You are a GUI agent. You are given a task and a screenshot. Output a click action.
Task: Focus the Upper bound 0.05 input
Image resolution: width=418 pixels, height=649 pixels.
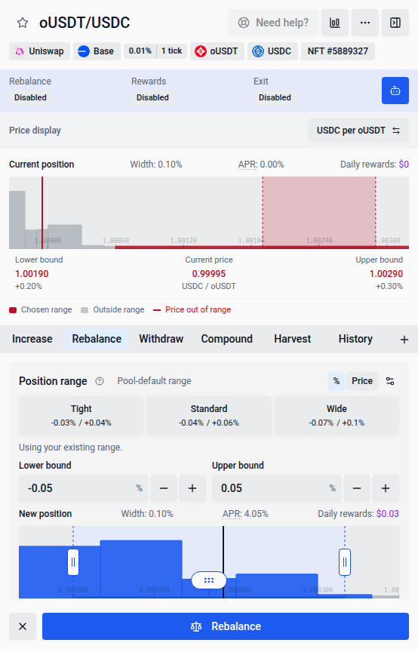276,488
